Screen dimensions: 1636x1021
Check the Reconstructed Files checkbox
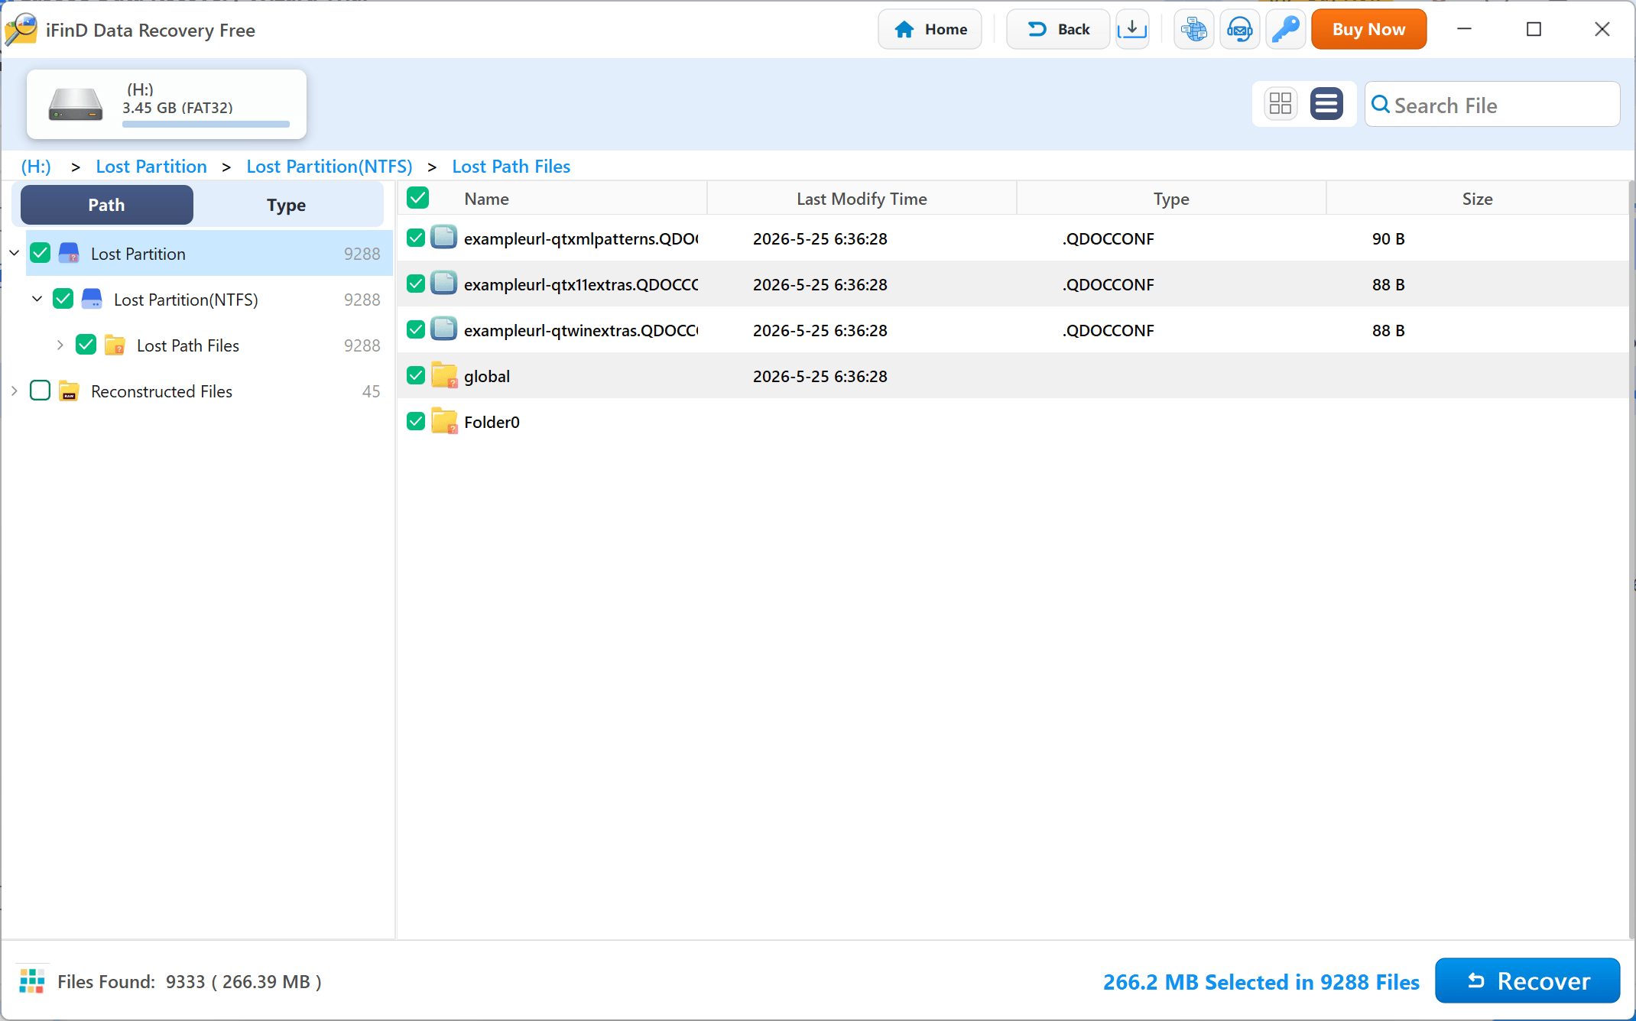click(41, 391)
